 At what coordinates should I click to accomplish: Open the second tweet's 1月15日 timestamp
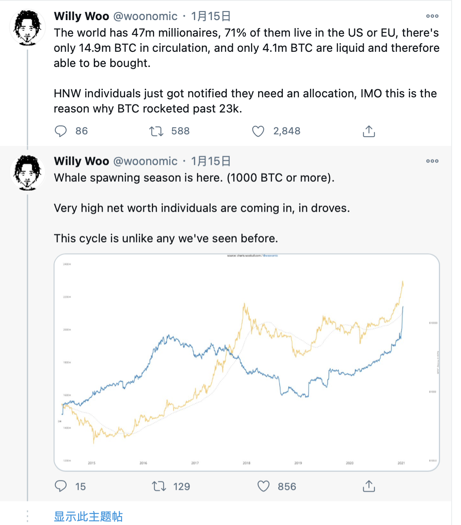click(211, 161)
